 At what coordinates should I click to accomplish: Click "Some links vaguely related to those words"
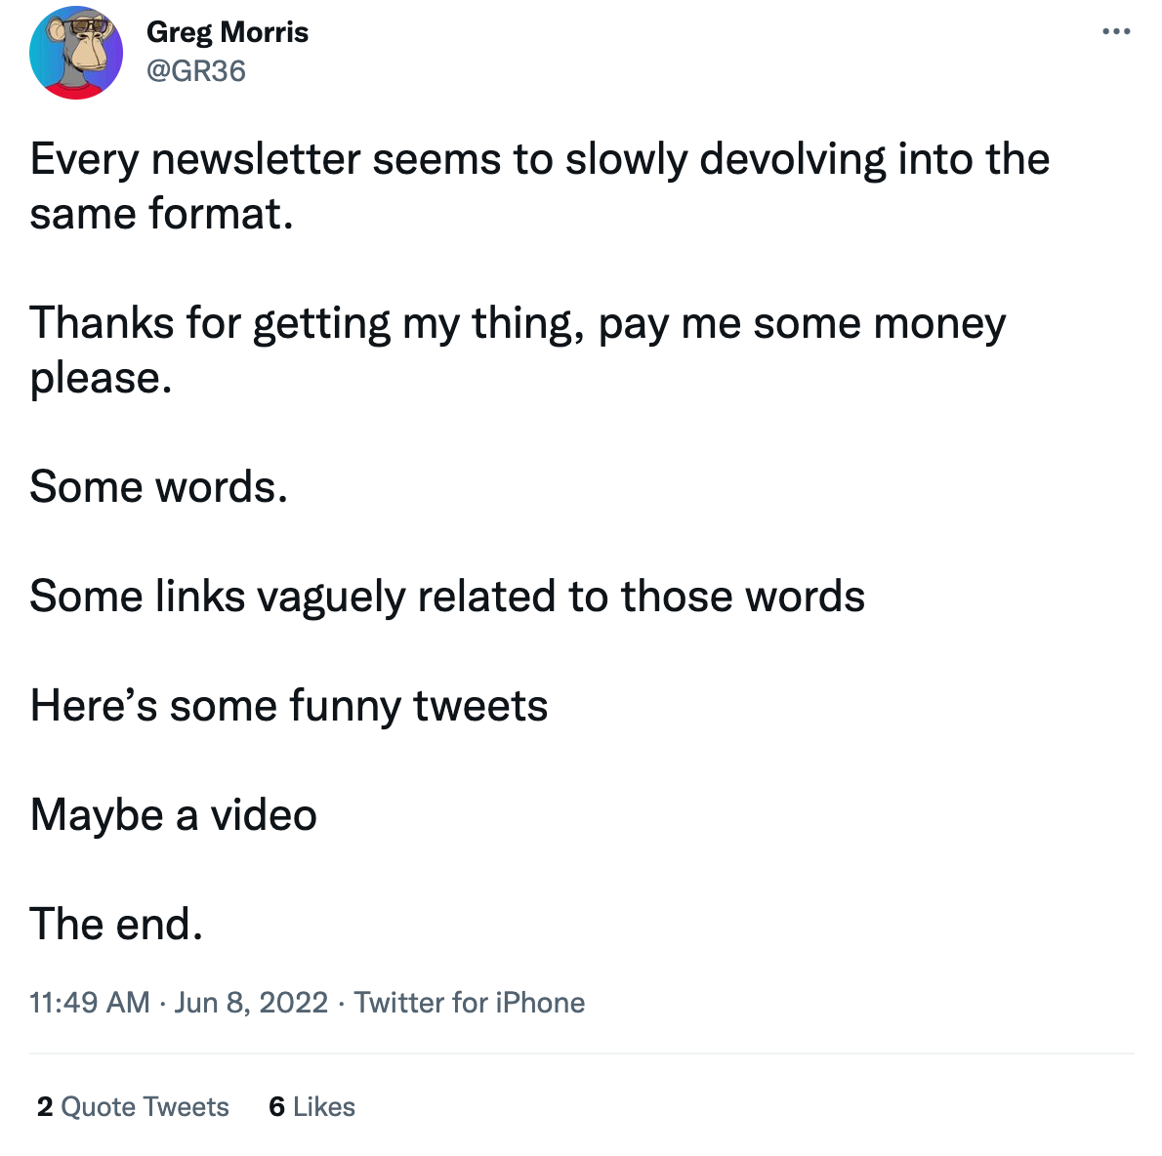(447, 596)
